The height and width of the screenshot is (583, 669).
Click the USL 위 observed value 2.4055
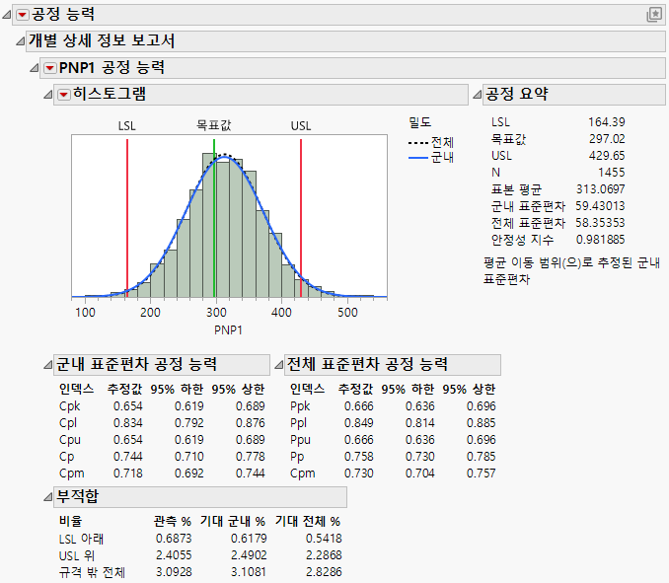pyautogui.click(x=174, y=555)
